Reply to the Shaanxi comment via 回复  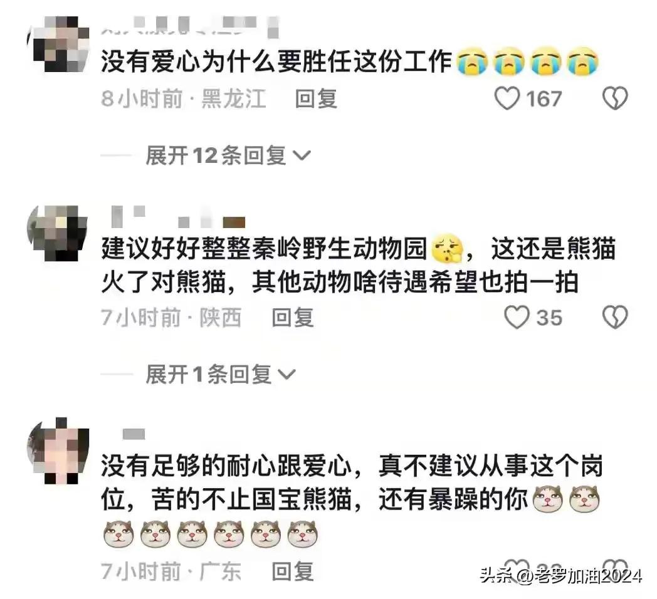[x=293, y=317]
